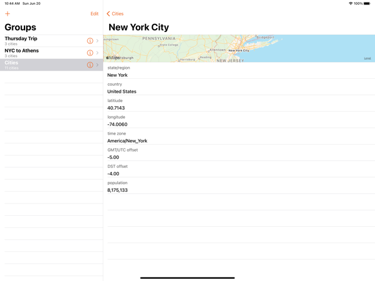Open the Legal link on the map
Viewport: 375px width, 281px height.
(367, 58)
